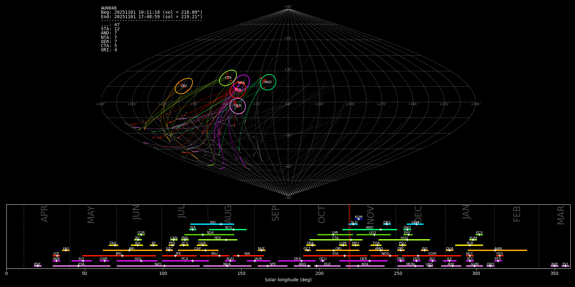Select the QUA shower marker in January

point(449,250)
